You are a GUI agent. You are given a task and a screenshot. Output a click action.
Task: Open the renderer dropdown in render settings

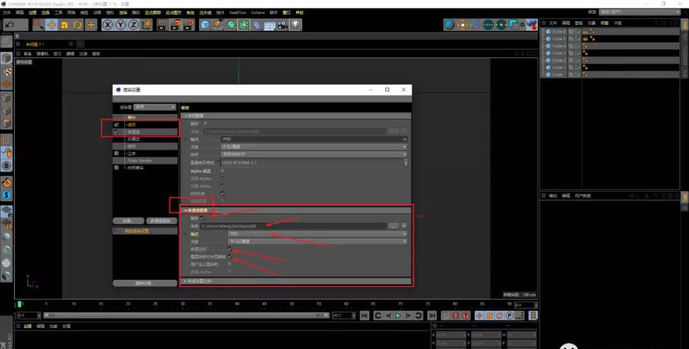(155, 107)
